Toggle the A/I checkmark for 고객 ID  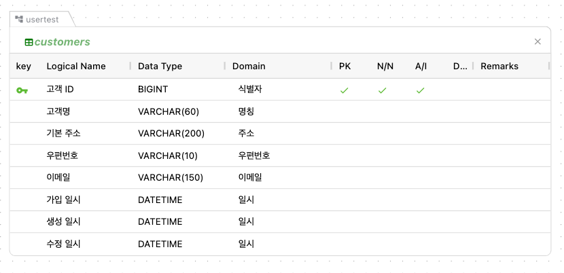[420, 90]
